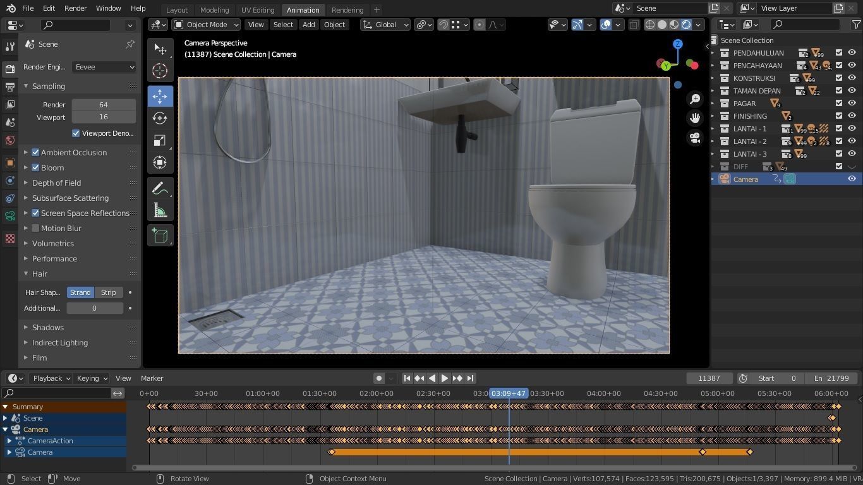
Task: Click the Render samples value field
Action: click(104, 105)
